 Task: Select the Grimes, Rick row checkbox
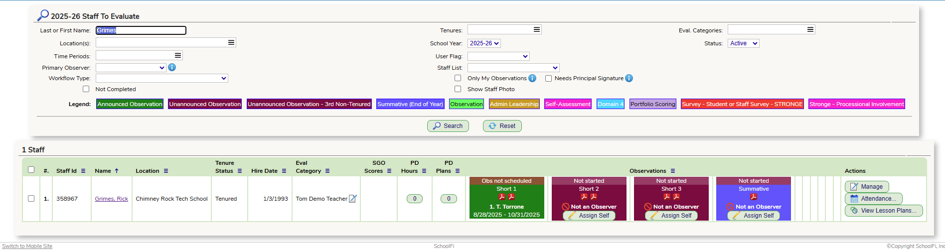point(31,199)
